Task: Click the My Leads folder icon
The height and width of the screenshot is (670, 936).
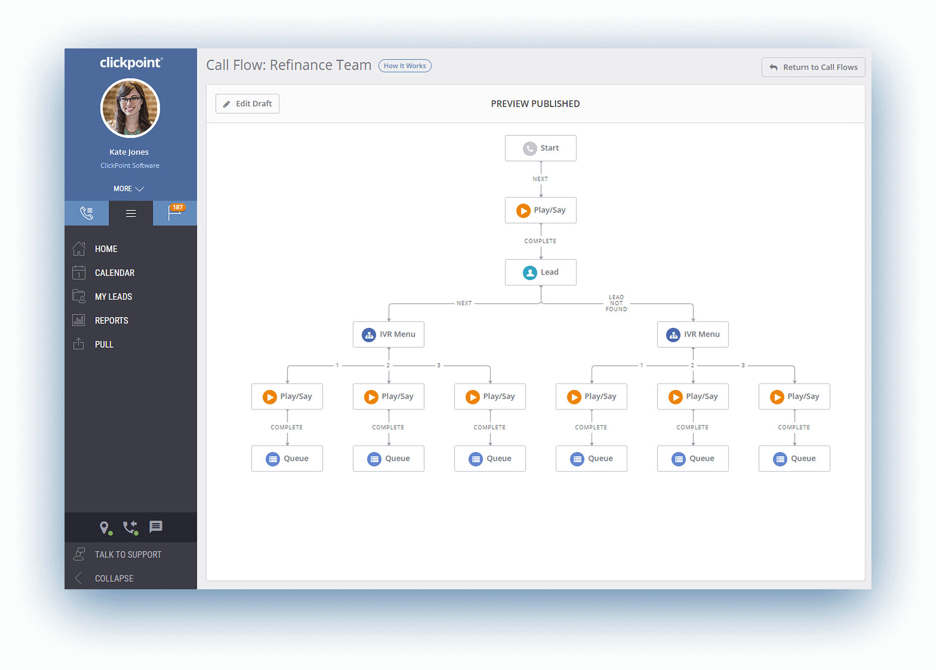Action: pyautogui.click(x=79, y=296)
